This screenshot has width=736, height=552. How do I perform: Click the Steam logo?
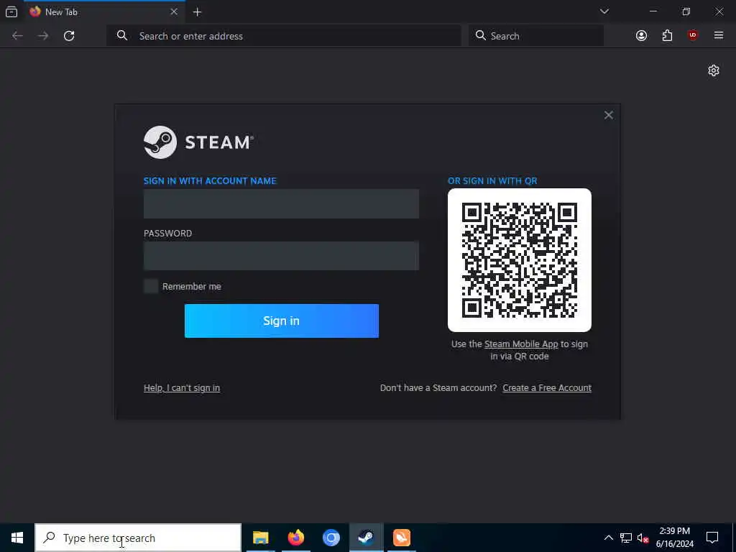tap(198, 142)
